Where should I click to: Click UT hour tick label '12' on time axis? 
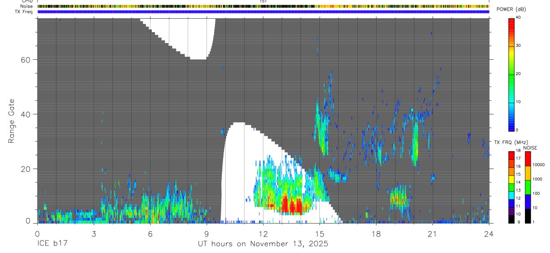coord(263,233)
